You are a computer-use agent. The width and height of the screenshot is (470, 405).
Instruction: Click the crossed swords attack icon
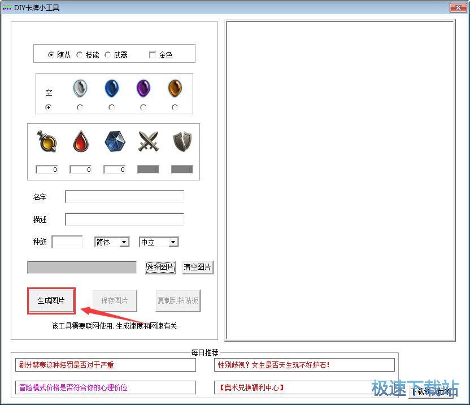[148, 140]
